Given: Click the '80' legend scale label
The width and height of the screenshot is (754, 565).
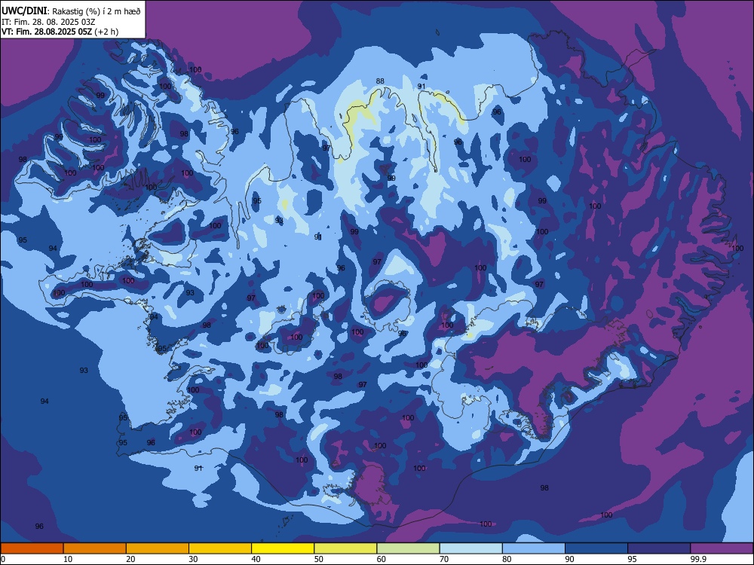Looking at the screenshot, I should 507,559.
